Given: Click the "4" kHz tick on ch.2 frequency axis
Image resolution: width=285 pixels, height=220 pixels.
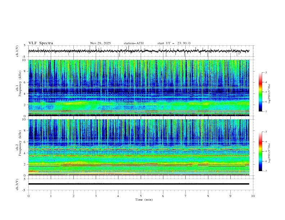Looking at the screenshot, I should point(26,153).
